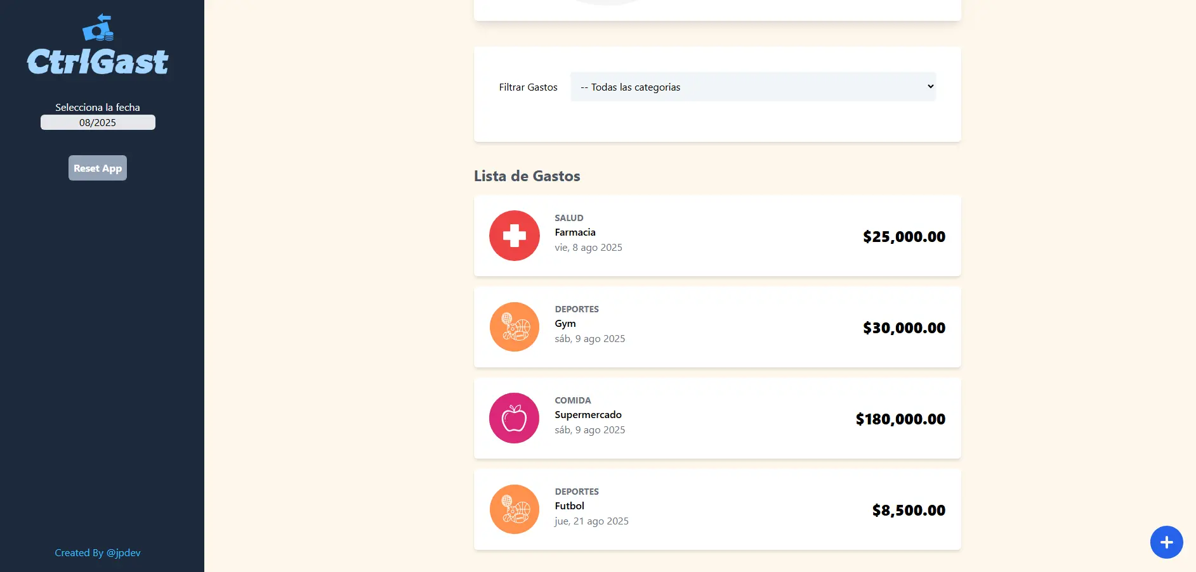The image size is (1196, 572).
Task: Click the pink Comida apple icon
Action: click(x=514, y=418)
